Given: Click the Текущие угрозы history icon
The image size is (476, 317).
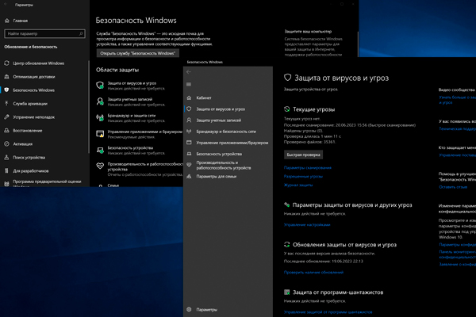Looking at the screenshot, I should coord(287,109).
